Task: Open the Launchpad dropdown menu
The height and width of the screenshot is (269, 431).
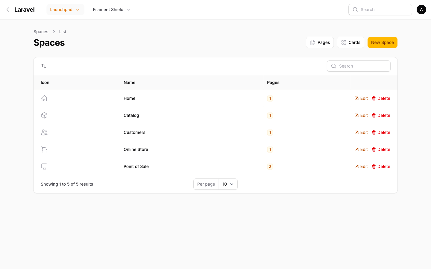Action: pos(65,10)
